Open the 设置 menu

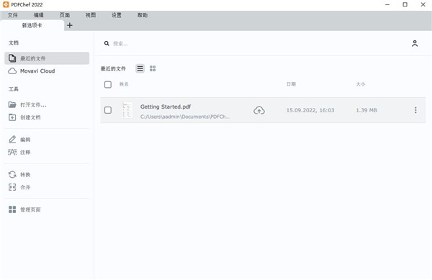point(117,15)
